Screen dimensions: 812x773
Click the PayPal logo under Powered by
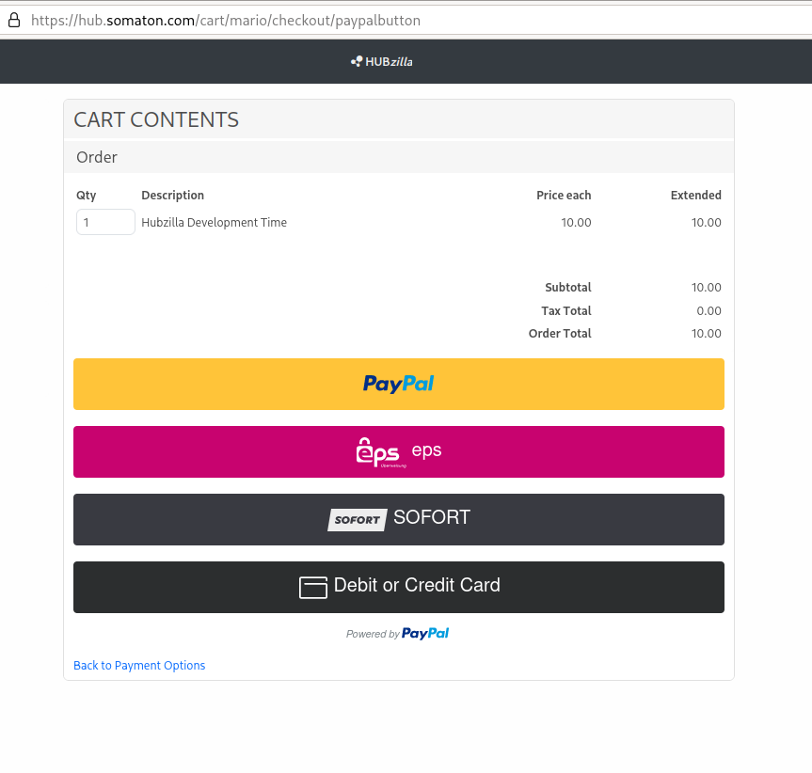[x=425, y=634]
